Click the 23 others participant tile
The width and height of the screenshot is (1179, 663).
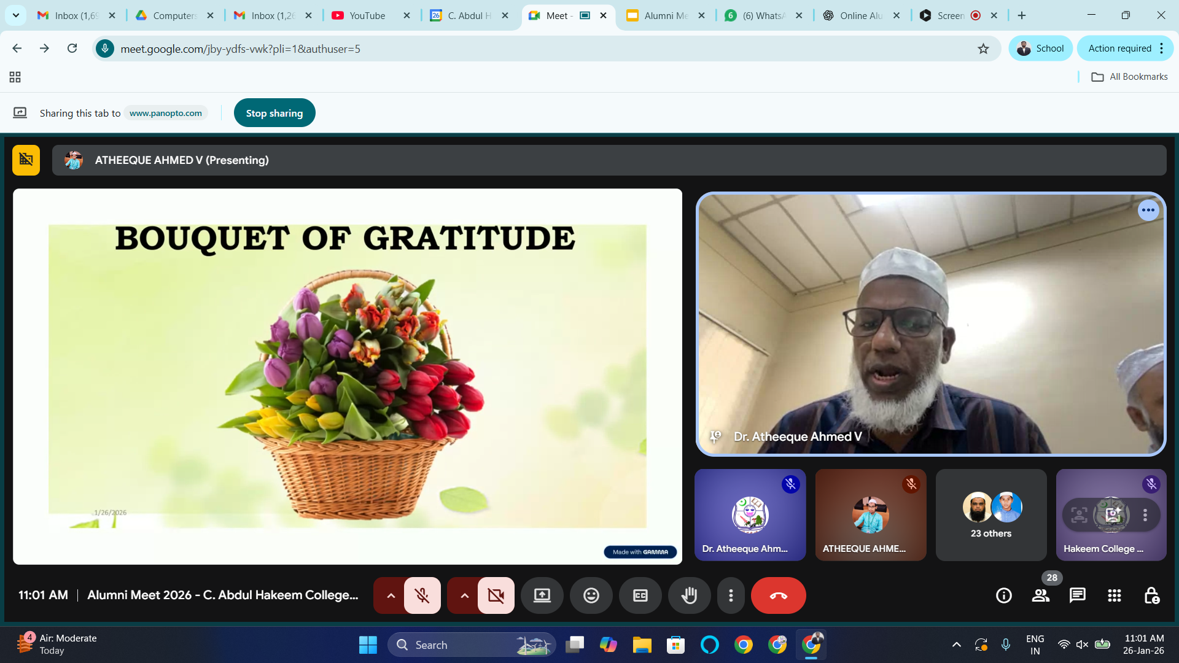point(990,514)
